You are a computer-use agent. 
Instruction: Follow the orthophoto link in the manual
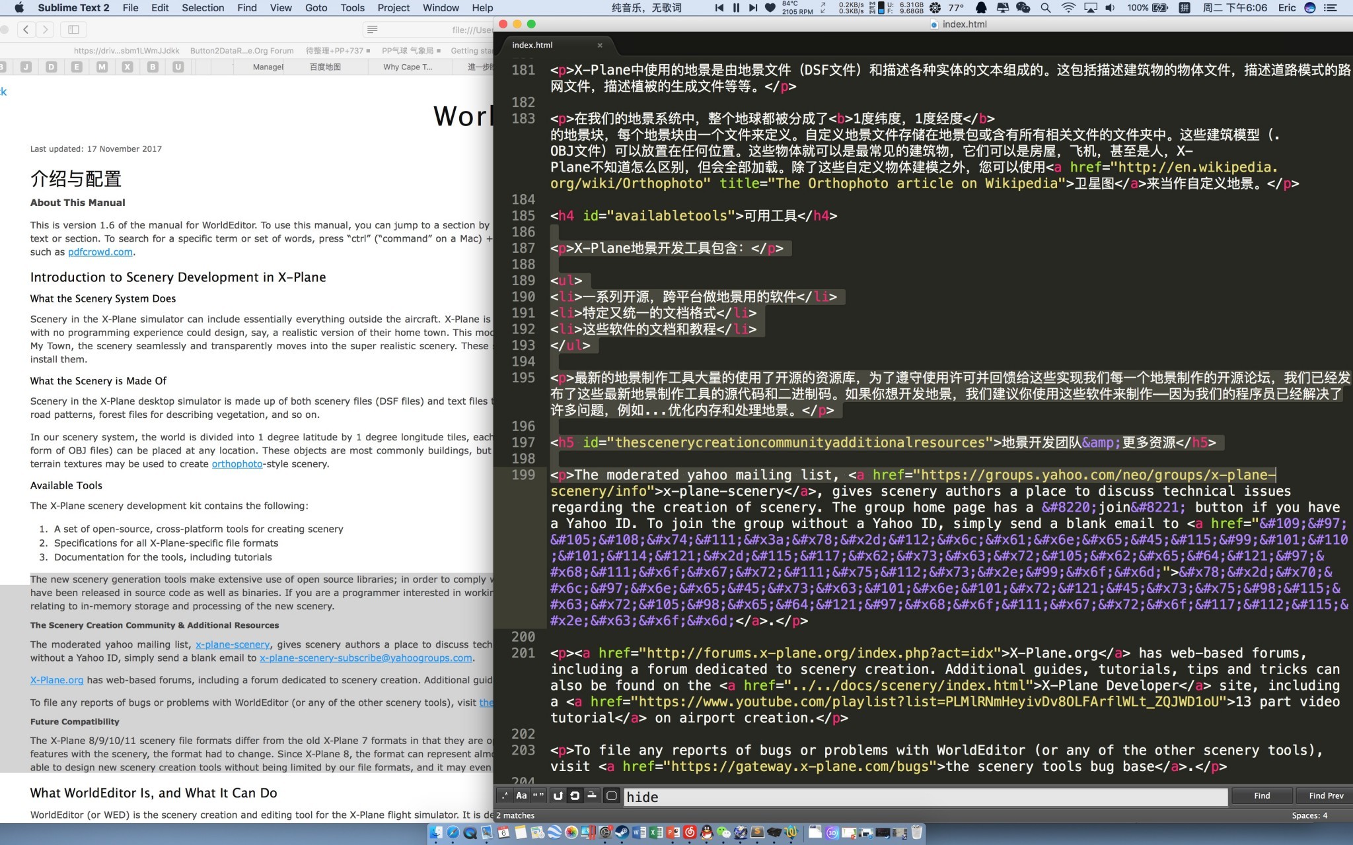(237, 463)
